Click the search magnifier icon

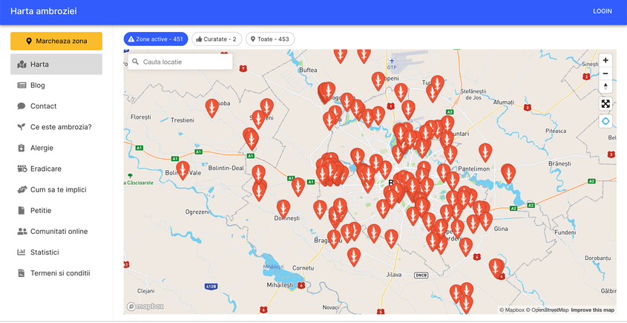[136, 62]
